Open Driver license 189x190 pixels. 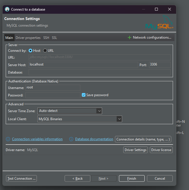pyautogui.click(x=161, y=150)
